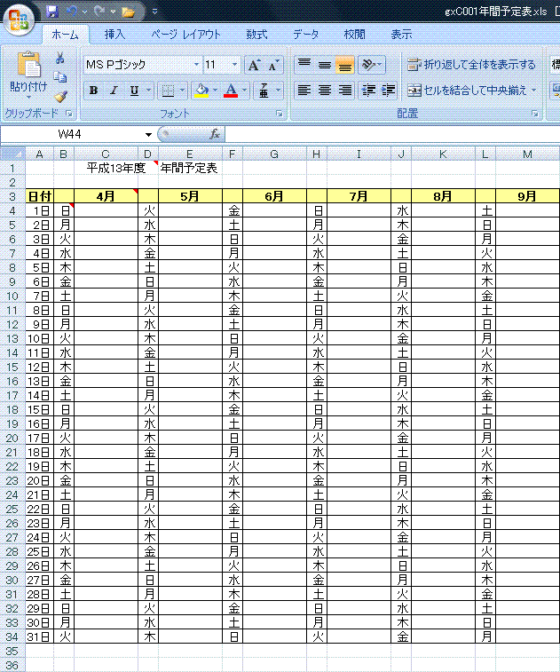Copy the selection with the copy icon
This screenshot has width=560, height=672.
point(60,77)
